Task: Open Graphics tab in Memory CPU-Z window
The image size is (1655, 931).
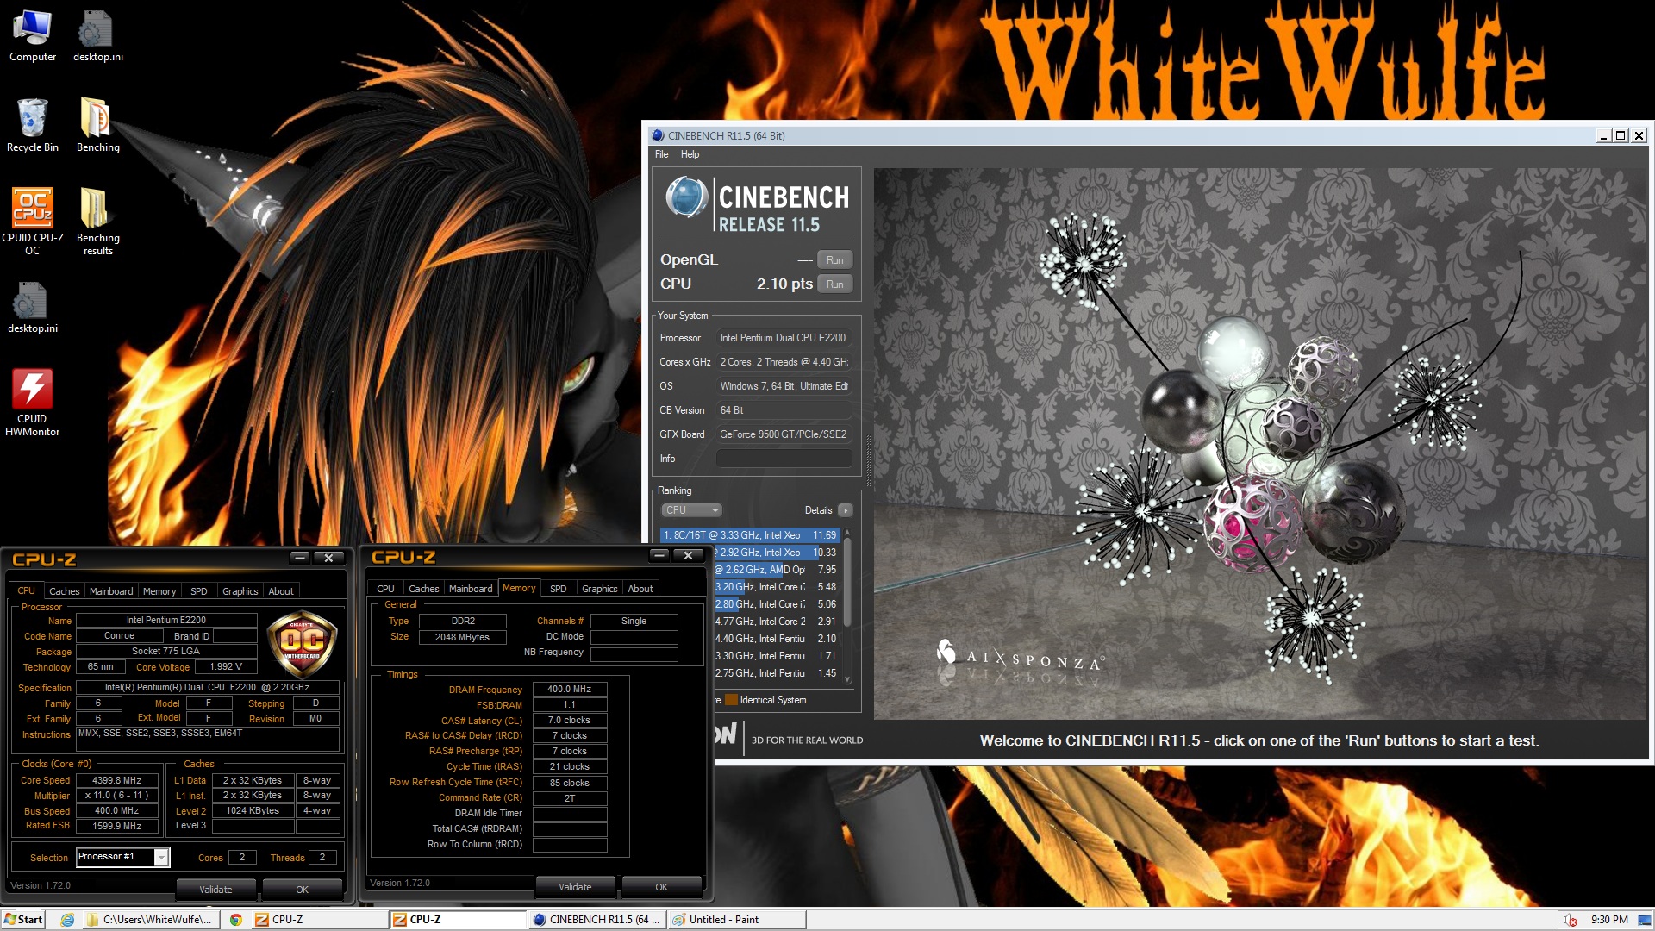Action: (x=599, y=589)
